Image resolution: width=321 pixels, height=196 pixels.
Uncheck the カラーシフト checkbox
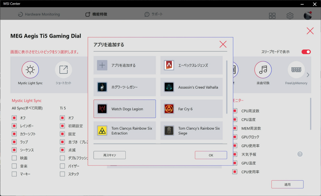tap(14, 134)
